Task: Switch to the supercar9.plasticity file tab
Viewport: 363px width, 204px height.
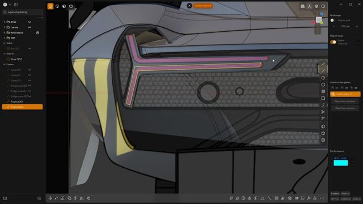Action: [23, 12]
